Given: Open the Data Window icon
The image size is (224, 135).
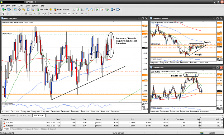Looking at the screenshot, I should pyautogui.click(x=19, y=10).
